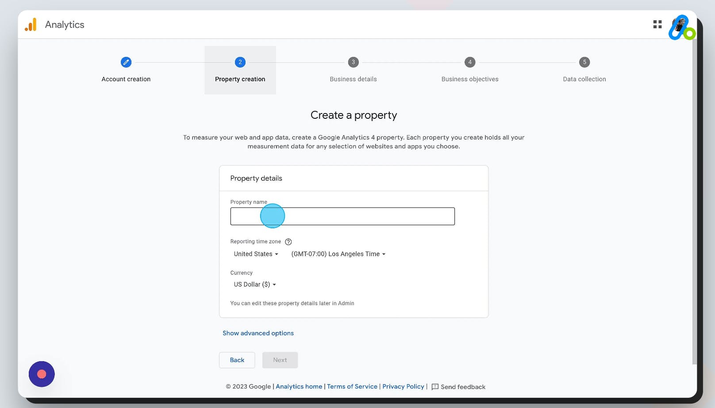
Task: Click step 4 Business objectives circle
Action: [x=469, y=62]
